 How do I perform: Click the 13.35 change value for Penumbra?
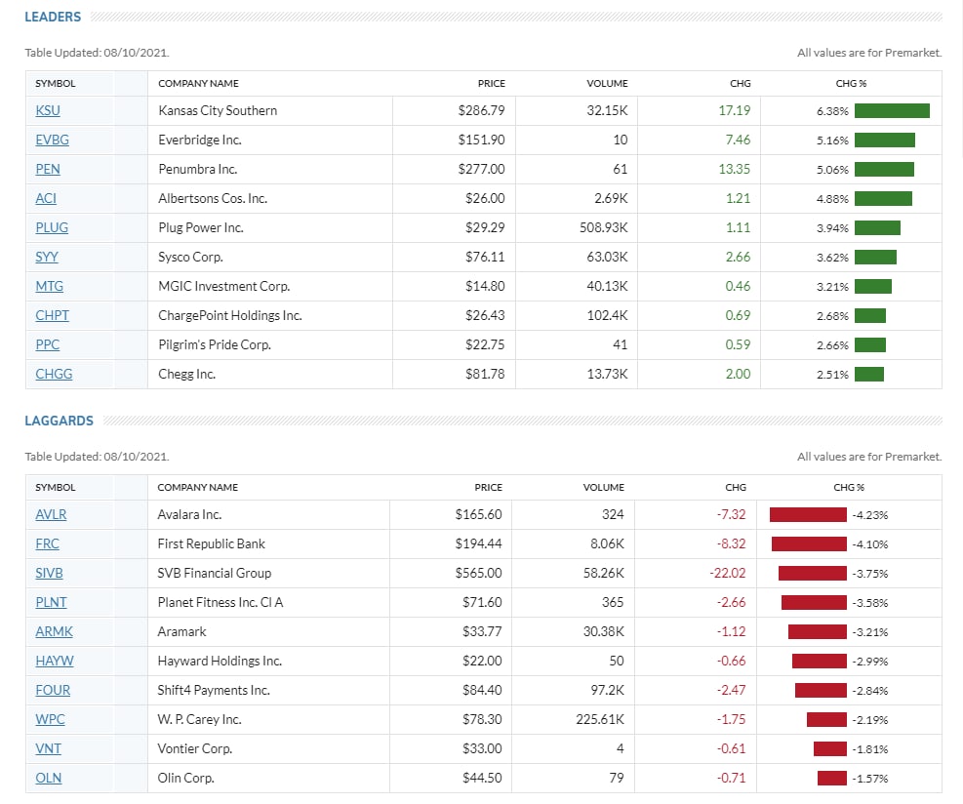click(x=735, y=169)
